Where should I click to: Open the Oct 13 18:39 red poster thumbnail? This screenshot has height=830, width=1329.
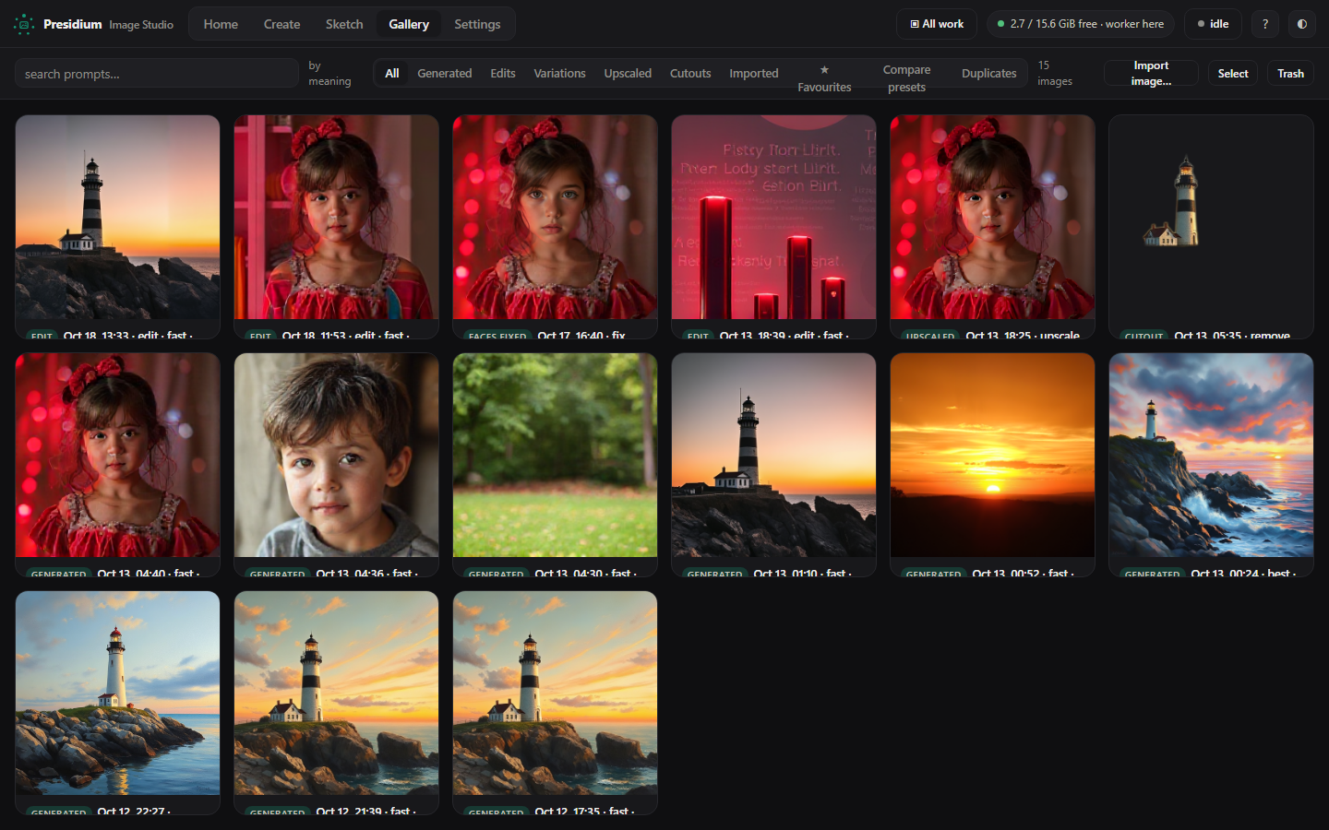(x=773, y=218)
